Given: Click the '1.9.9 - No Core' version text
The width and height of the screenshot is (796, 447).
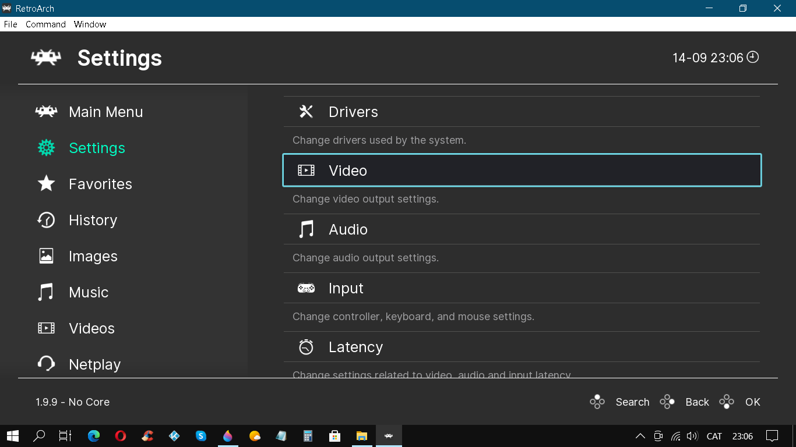Looking at the screenshot, I should pos(73,402).
